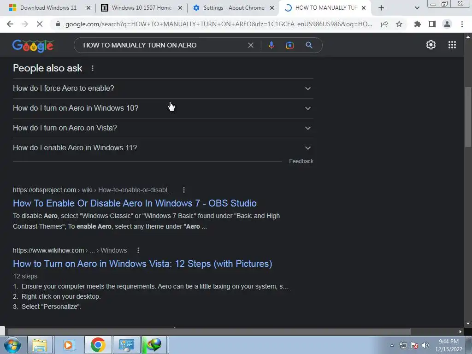Stop loading the page with X button
The height and width of the screenshot is (354, 472).
pyautogui.click(x=40, y=24)
